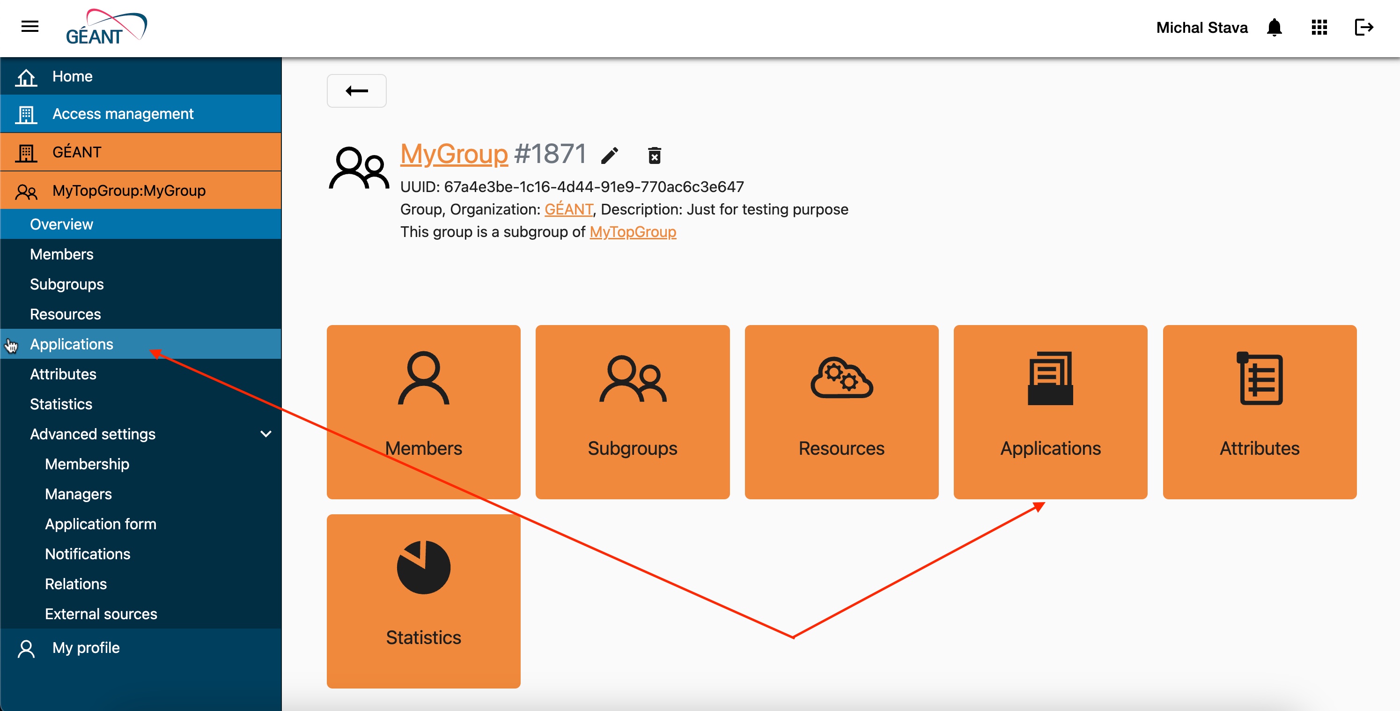Open Notifications under Advanced settings
Screen dimensions: 1400x711
141,553
